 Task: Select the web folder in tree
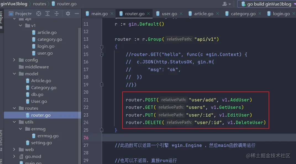pos(29,149)
